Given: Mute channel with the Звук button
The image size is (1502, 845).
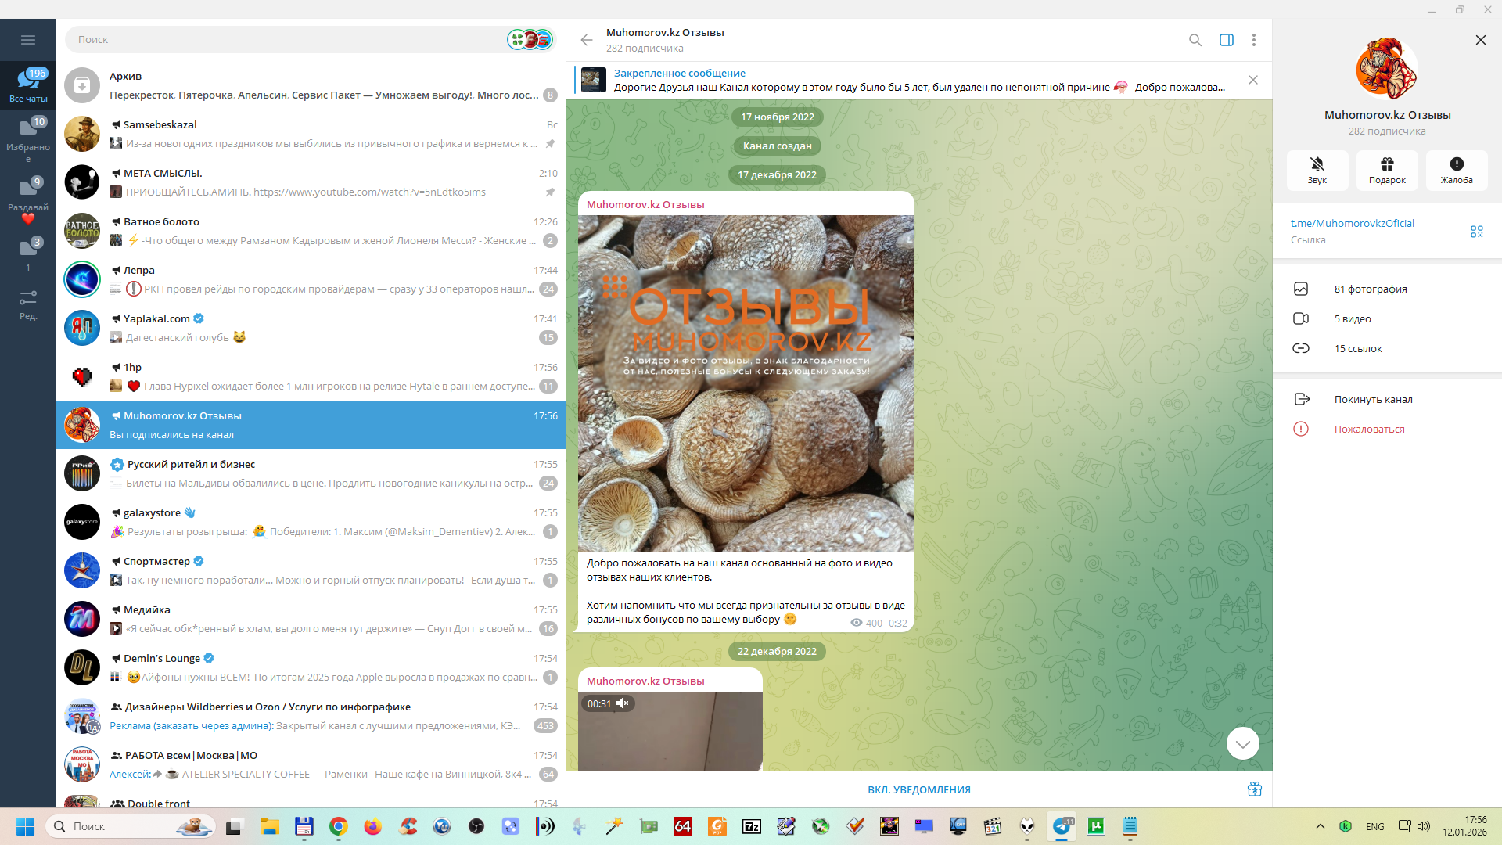Looking at the screenshot, I should click(x=1317, y=170).
